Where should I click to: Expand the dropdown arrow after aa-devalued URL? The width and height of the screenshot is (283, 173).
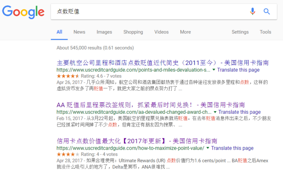click(x=215, y=112)
